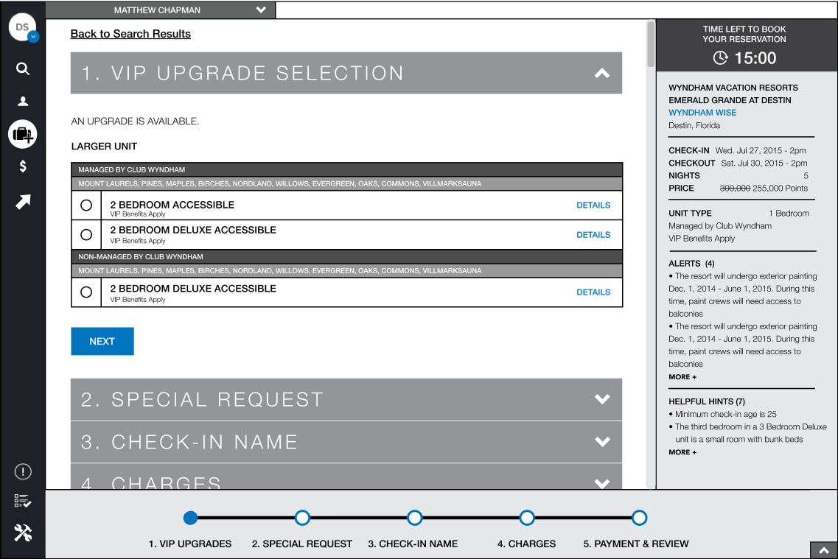Jump to Payment & Review step
Screen dimensions: 838x559
click(x=639, y=518)
